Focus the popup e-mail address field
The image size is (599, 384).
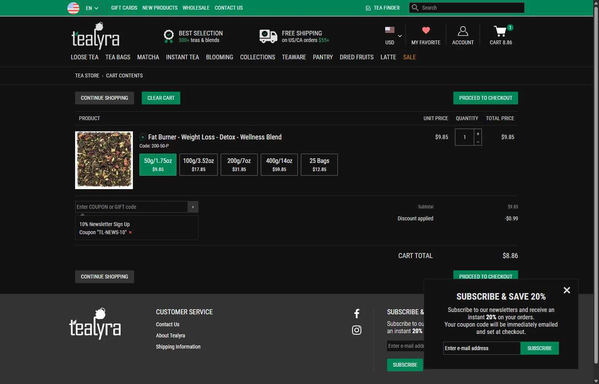click(482, 348)
